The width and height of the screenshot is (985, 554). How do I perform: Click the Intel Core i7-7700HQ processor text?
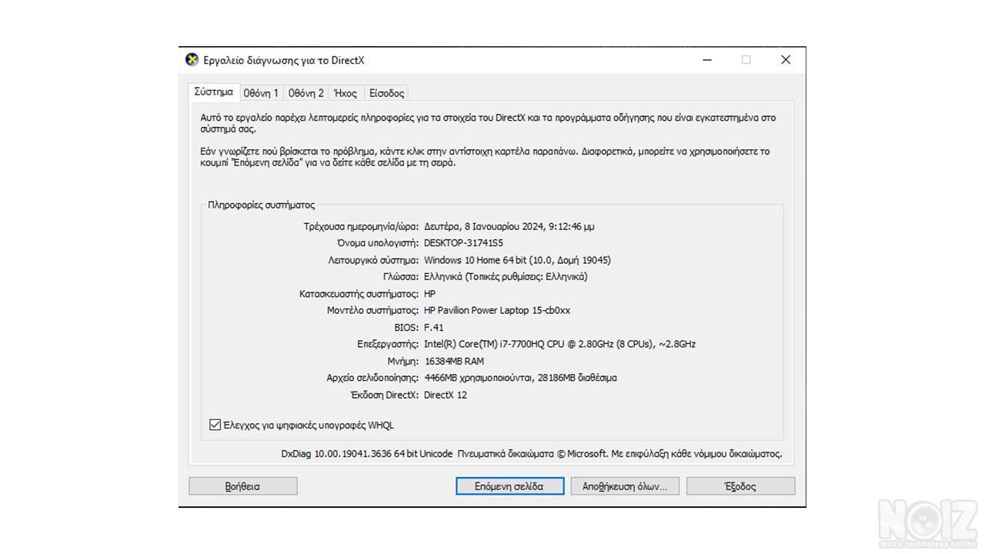559,344
